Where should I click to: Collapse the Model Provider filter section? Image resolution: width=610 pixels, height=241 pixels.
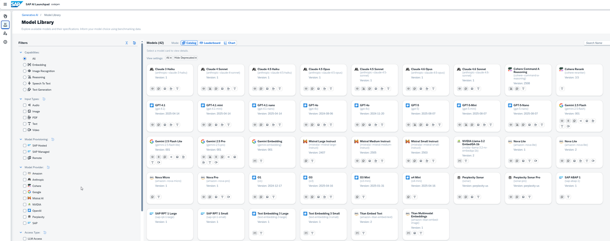tap(21, 168)
